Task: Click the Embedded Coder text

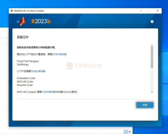Action: click(x=26, y=78)
